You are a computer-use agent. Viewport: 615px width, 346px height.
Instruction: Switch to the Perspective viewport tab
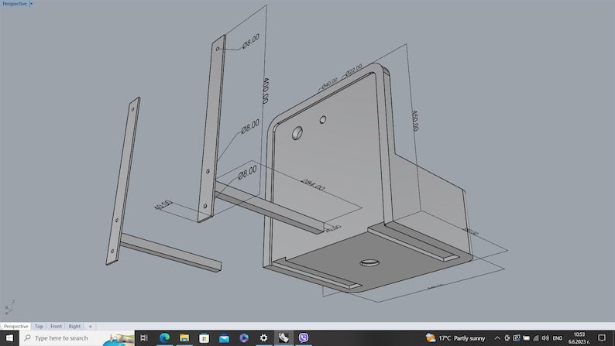click(x=16, y=326)
